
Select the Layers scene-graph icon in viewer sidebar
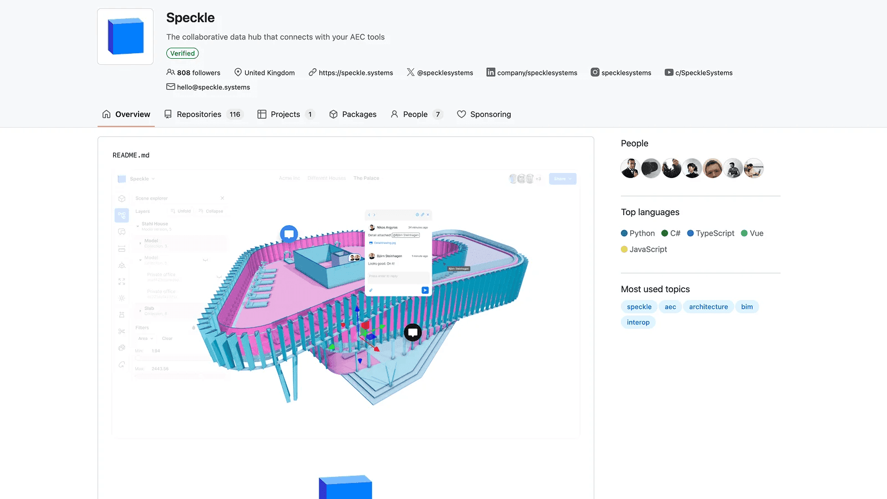point(121,215)
